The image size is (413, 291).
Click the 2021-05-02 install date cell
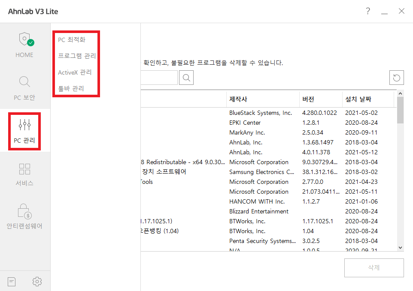click(361, 113)
